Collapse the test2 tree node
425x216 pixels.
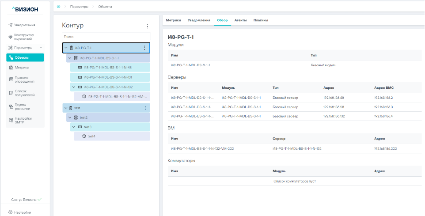pyautogui.click(x=69, y=117)
